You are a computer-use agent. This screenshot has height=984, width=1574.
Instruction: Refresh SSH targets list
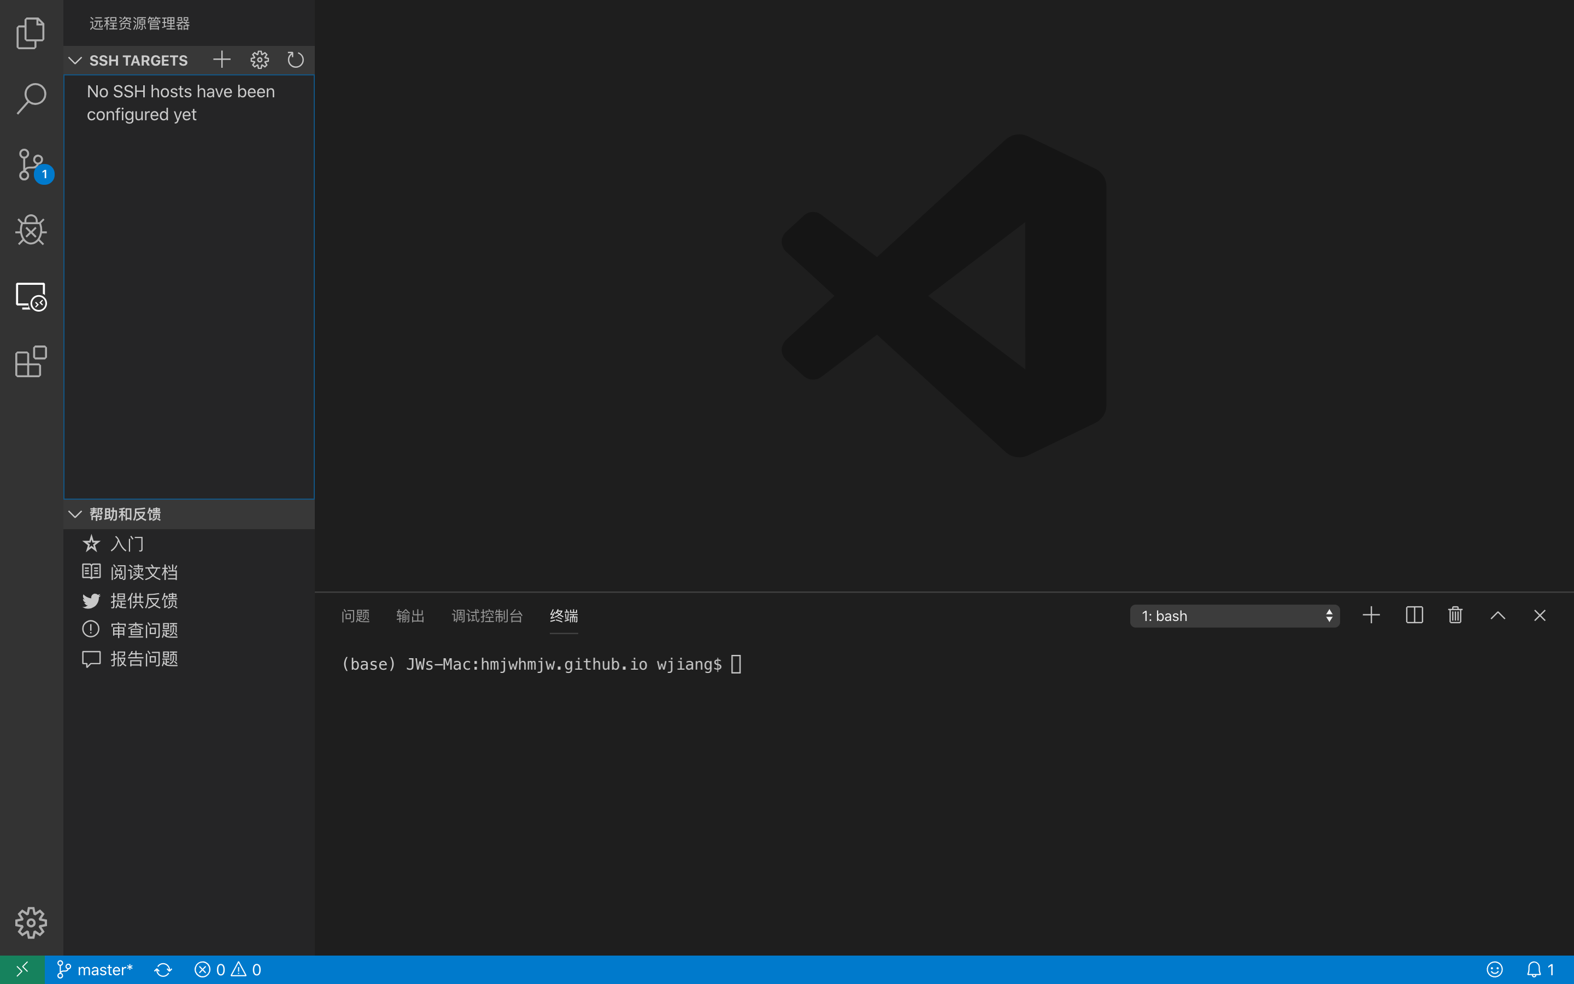click(295, 60)
